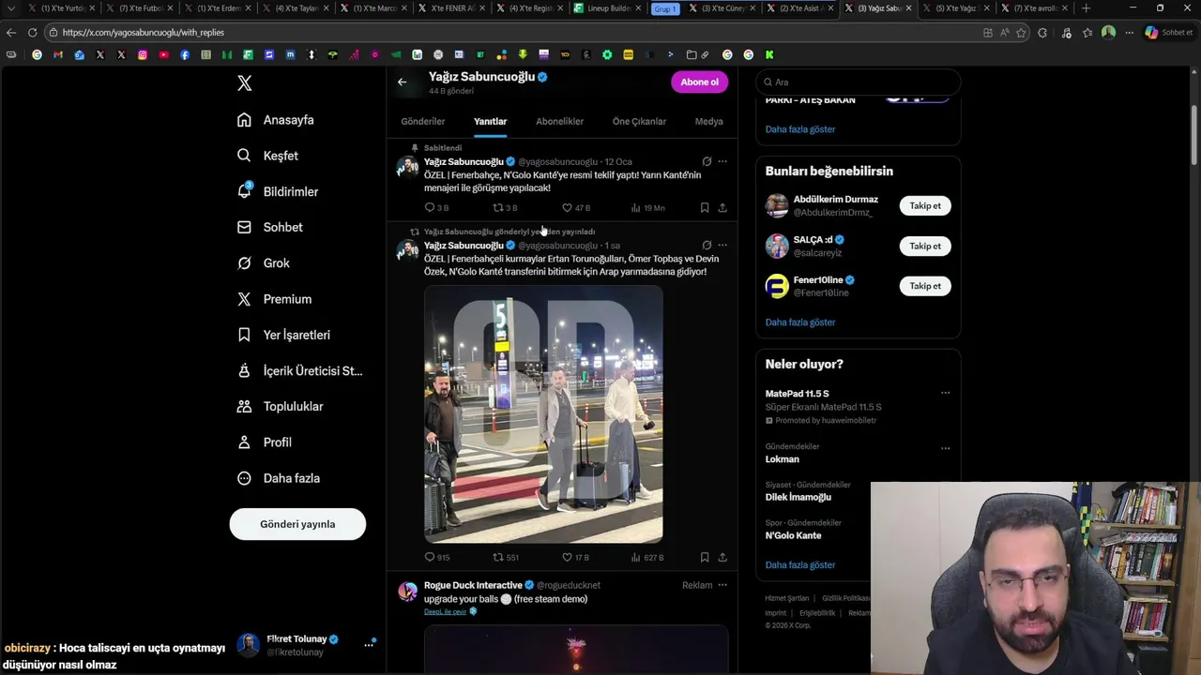Open Copilot Sohbet et button
The image size is (1201, 675).
[x=1168, y=32]
